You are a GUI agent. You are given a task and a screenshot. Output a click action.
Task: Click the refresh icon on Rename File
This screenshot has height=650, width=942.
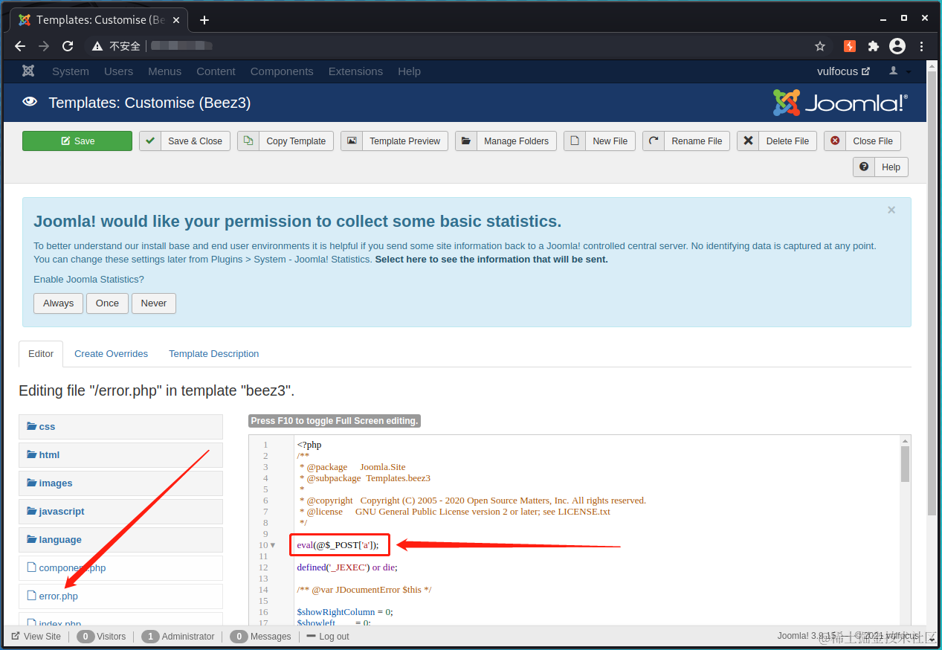coord(654,141)
